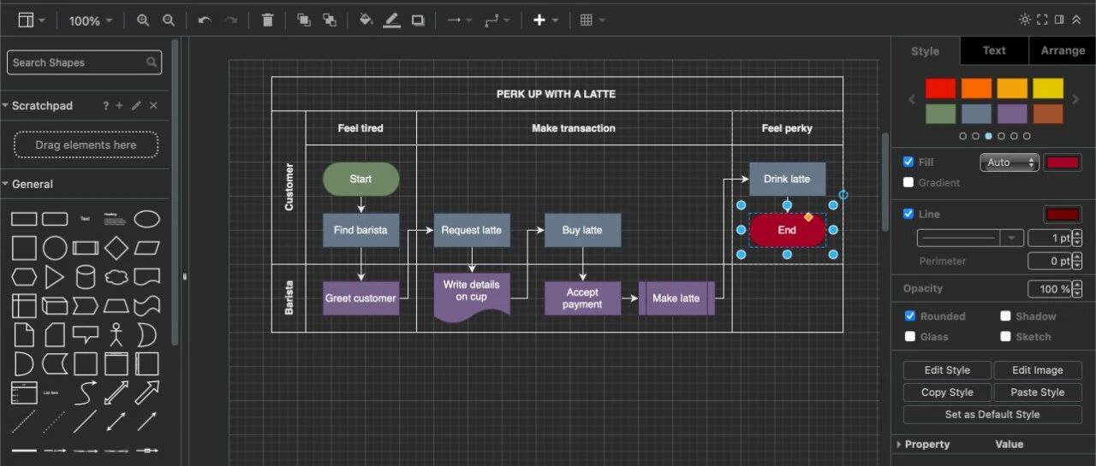The height and width of the screenshot is (466, 1096).
Task: Open the line pattern dropdown
Action: tap(970, 238)
